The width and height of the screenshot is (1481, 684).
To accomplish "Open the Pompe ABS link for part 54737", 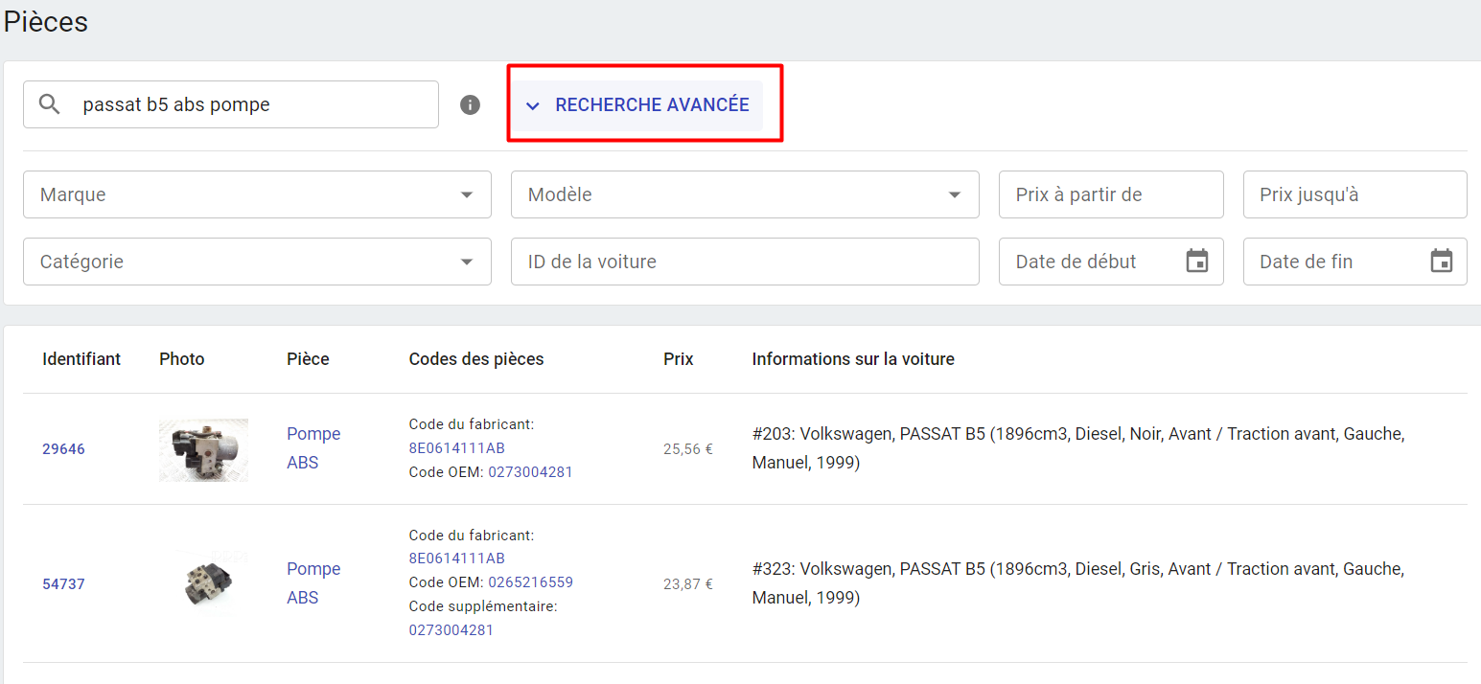I will (313, 583).
